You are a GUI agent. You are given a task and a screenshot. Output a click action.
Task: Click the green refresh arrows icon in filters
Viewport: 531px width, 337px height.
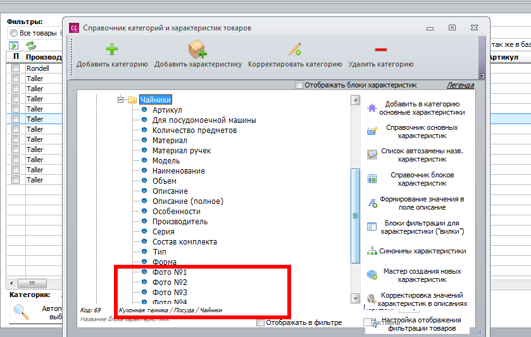31,45
